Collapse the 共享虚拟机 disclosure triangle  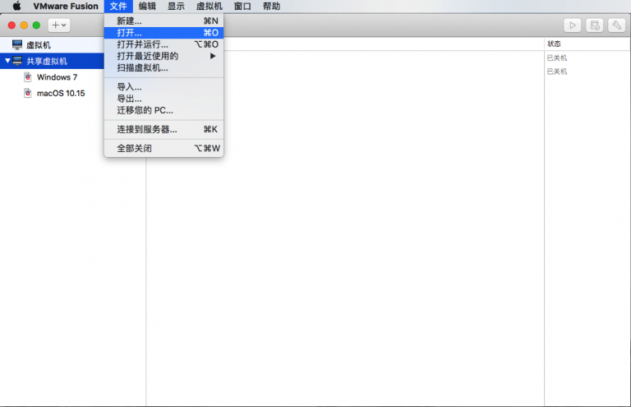tap(7, 61)
